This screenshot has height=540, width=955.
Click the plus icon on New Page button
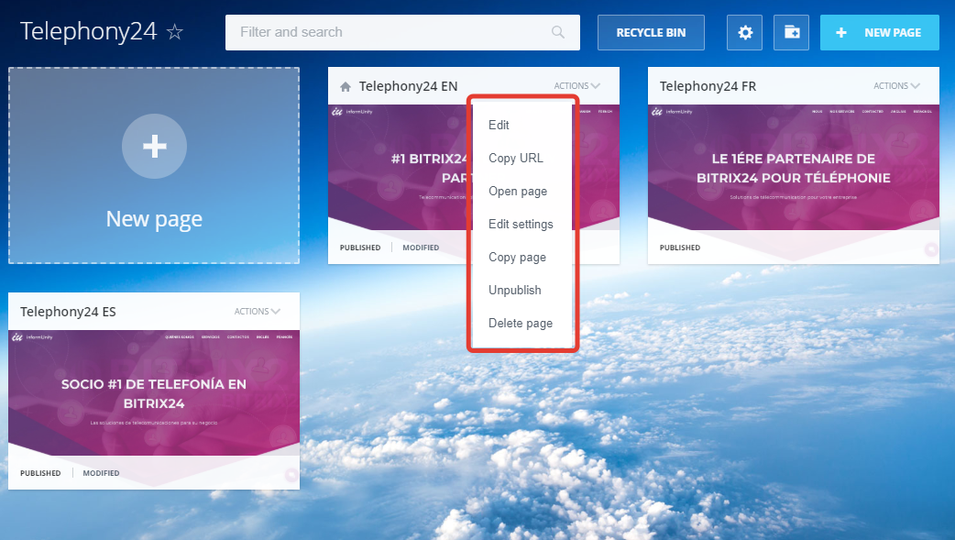pos(841,33)
